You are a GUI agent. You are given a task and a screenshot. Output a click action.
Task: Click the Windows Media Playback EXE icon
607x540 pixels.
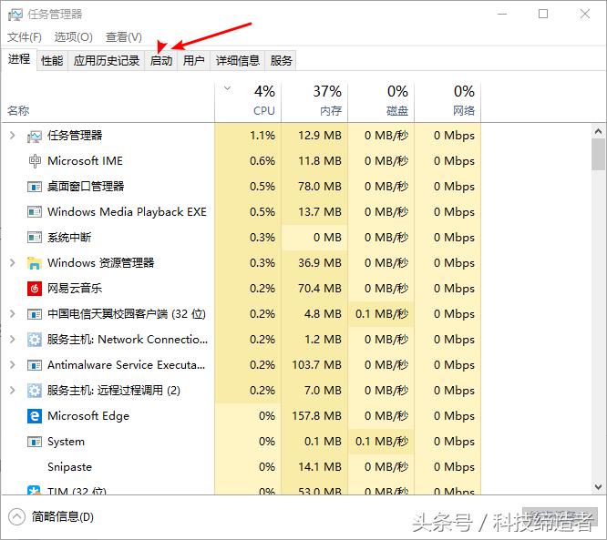click(35, 212)
